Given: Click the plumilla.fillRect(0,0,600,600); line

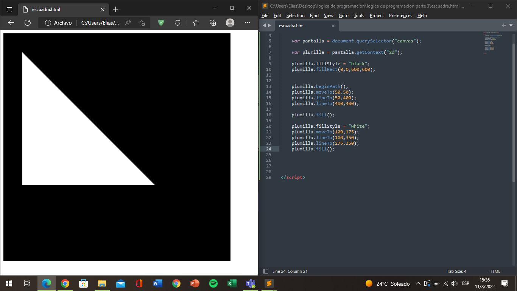Looking at the screenshot, I should [333, 69].
